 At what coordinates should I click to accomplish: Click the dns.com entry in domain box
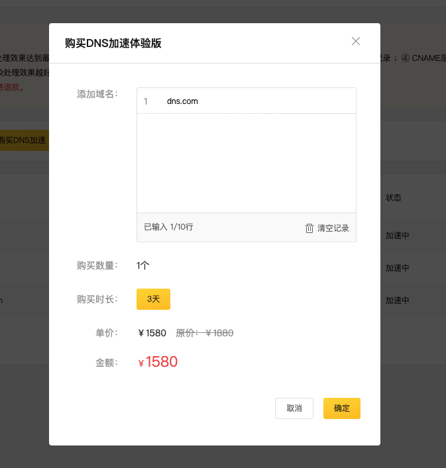coord(182,101)
